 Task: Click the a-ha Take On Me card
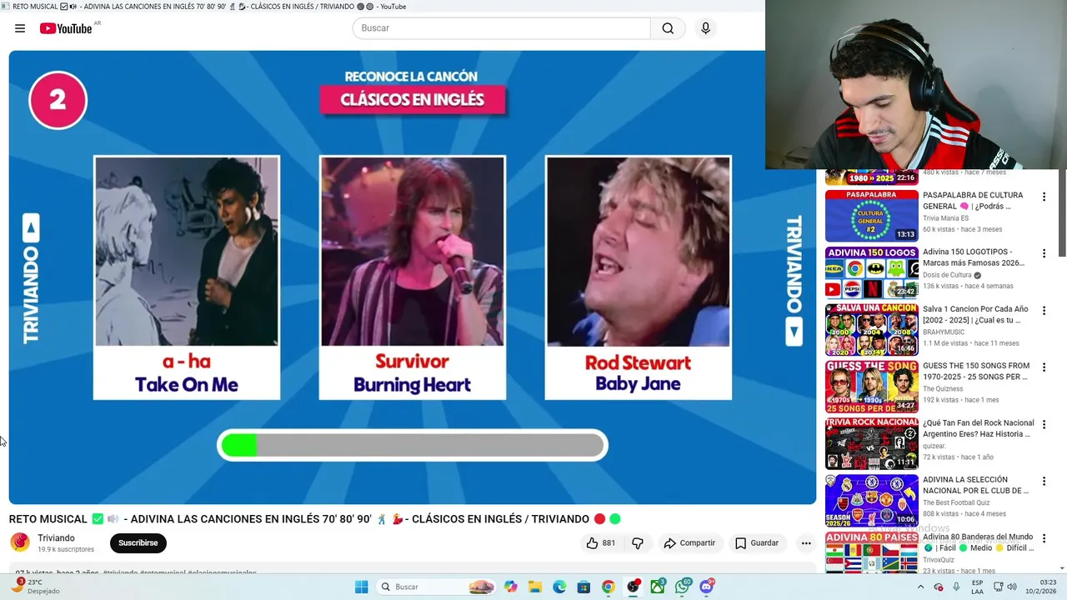pos(187,277)
